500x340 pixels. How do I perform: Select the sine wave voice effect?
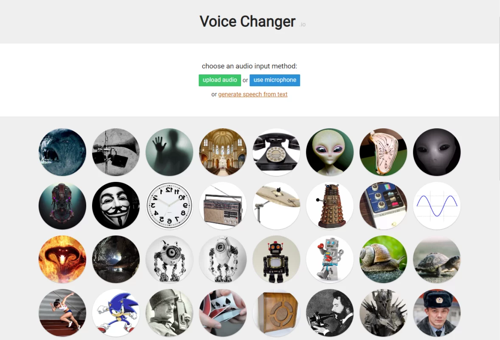[x=436, y=206]
